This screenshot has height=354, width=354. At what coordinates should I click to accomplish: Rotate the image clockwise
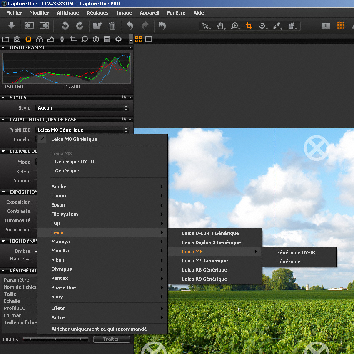pyautogui.click(x=80, y=25)
